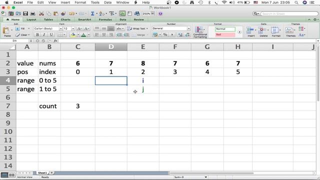
Task: Open Conditional Formatting menu
Action: (x=200, y=32)
